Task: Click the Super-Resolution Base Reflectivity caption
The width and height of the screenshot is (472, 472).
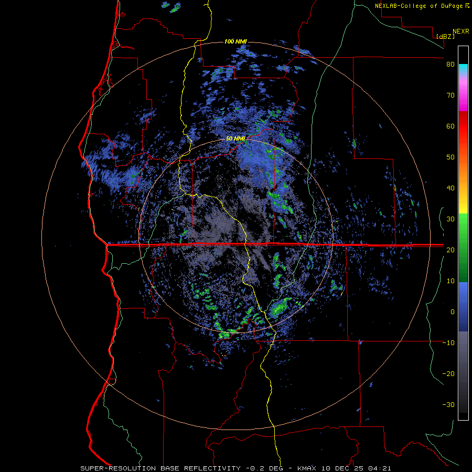Action: tap(235, 468)
